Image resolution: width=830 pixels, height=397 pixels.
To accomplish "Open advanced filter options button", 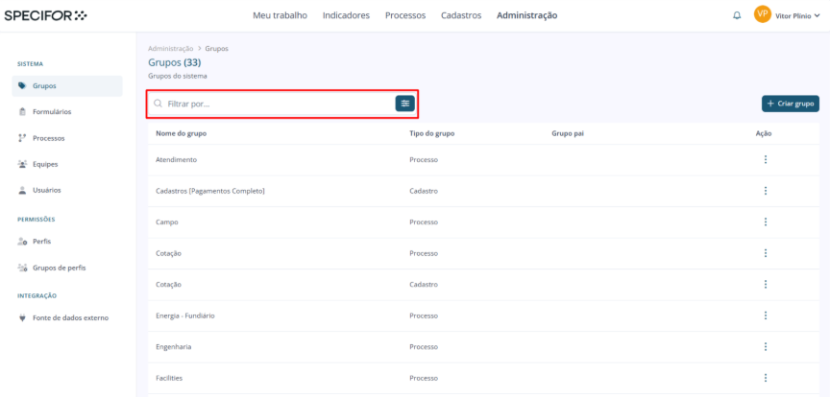I will pos(405,104).
